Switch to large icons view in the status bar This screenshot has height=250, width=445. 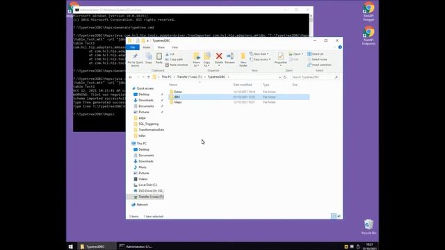click(339, 216)
